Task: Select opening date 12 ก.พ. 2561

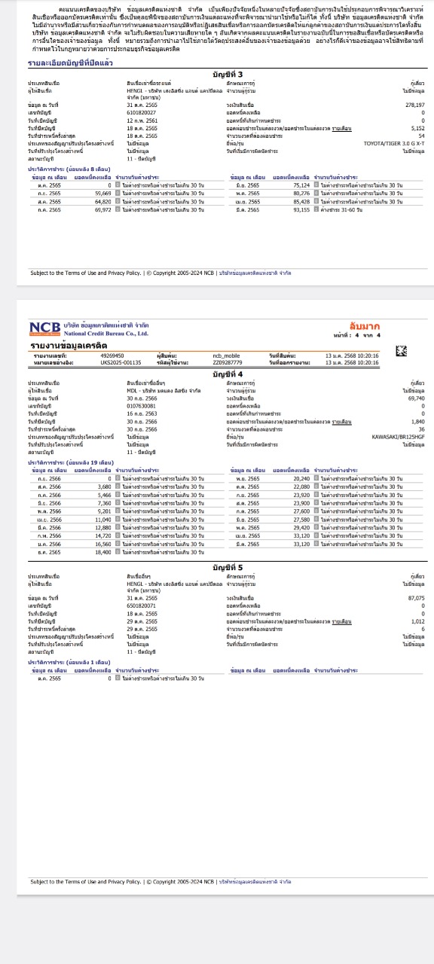Action: pos(142,120)
